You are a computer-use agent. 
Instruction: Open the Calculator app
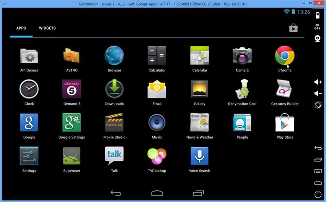click(x=157, y=56)
